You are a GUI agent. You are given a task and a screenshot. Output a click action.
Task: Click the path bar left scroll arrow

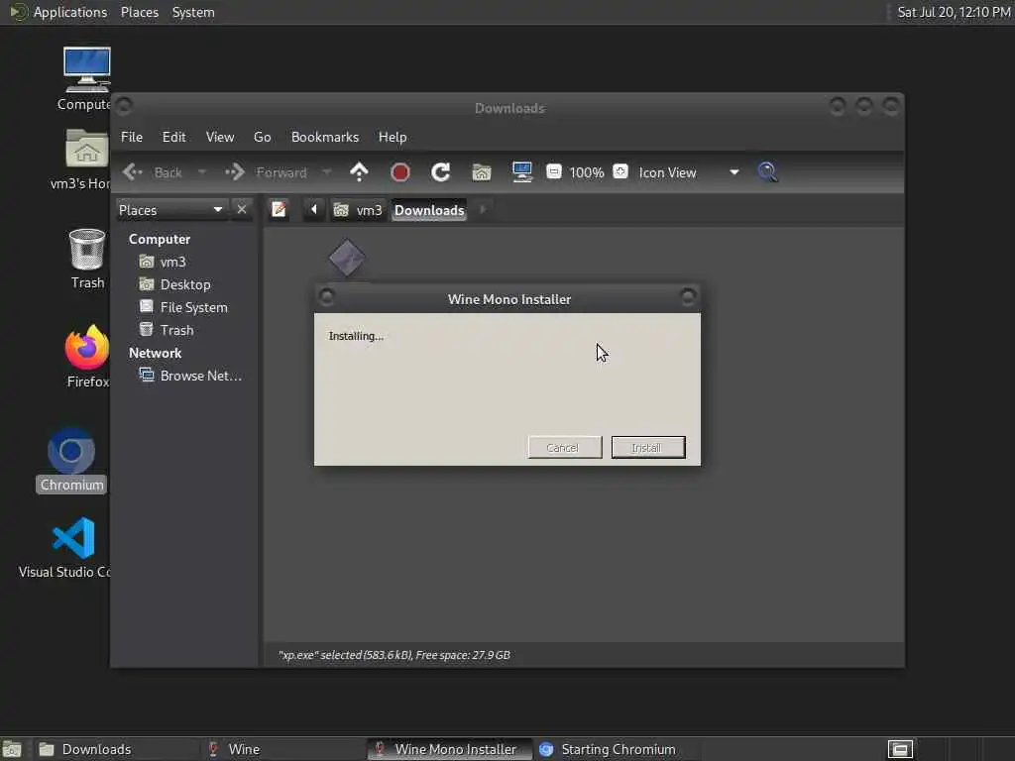click(314, 210)
